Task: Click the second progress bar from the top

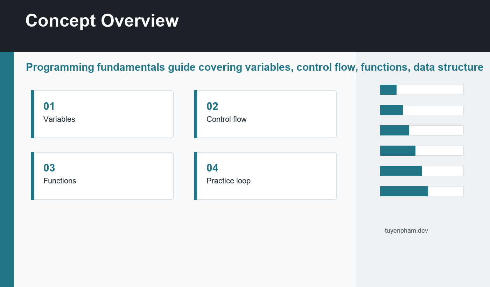Action: click(422, 110)
